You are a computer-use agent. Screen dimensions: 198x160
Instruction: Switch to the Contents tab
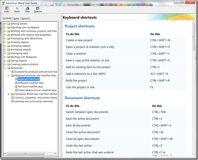coord(7,18)
